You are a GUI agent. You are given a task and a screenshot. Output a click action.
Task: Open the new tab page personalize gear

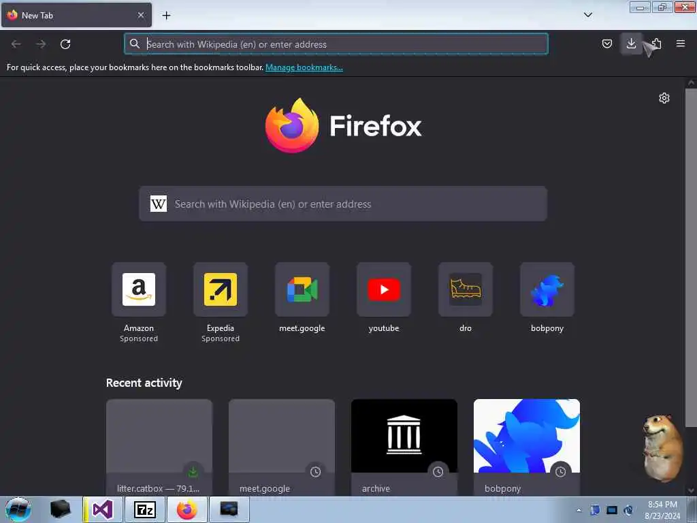(x=664, y=98)
